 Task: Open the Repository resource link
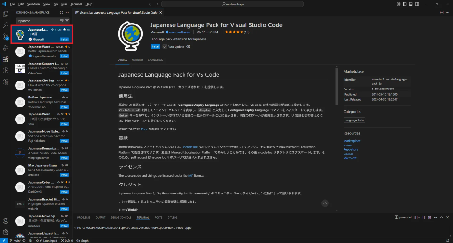coord(351,149)
